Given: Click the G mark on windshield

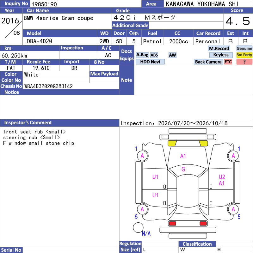Looking at the screenshot, I should coord(183,169).
